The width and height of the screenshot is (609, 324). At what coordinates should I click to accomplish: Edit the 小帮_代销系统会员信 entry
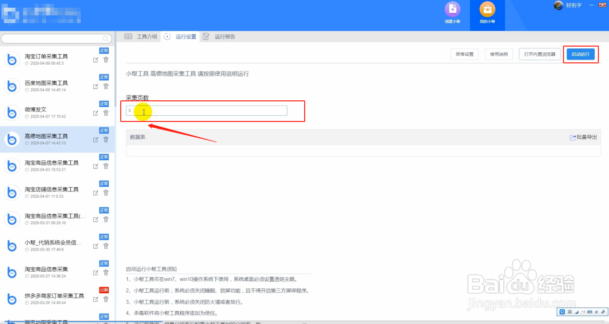point(95,246)
